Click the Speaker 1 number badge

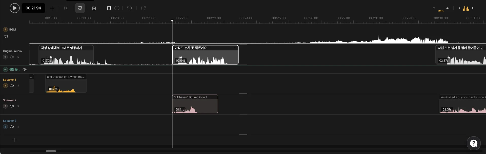click(x=5, y=85)
